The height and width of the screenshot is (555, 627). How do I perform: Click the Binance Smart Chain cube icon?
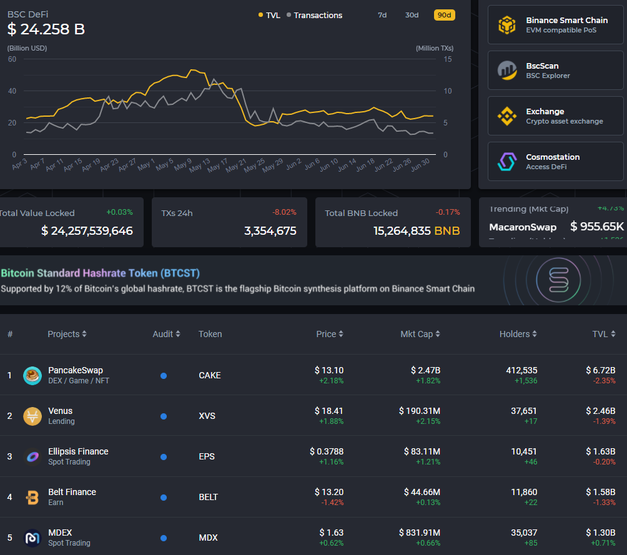[507, 25]
